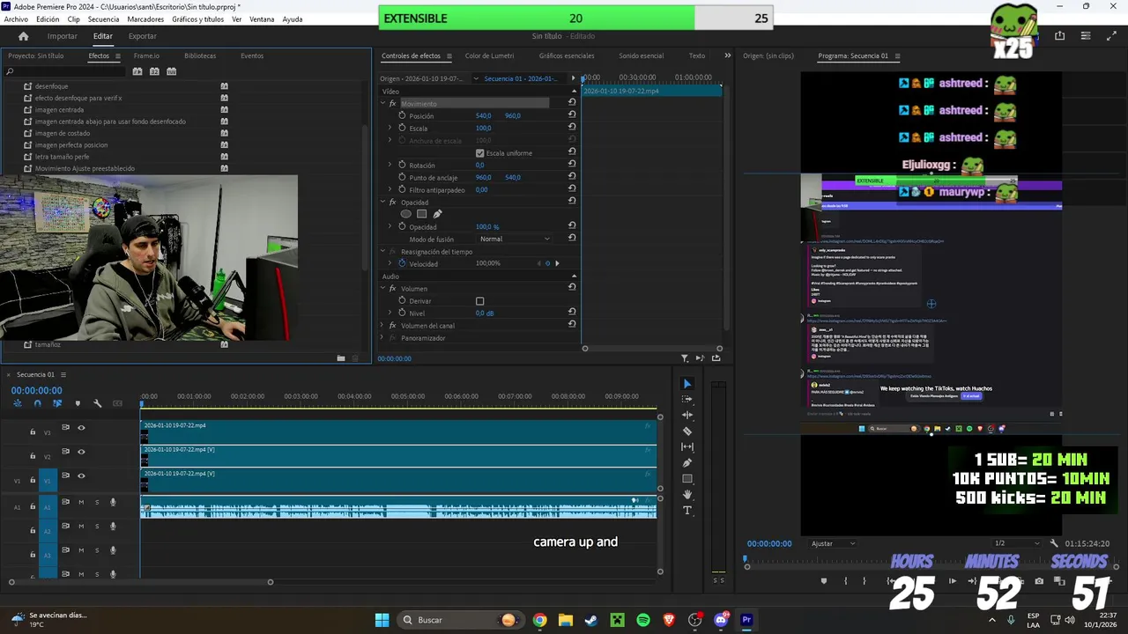Click free draw bezier pen mask
The width and height of the screenshot is (1128, 634).
tap(437, 214)
